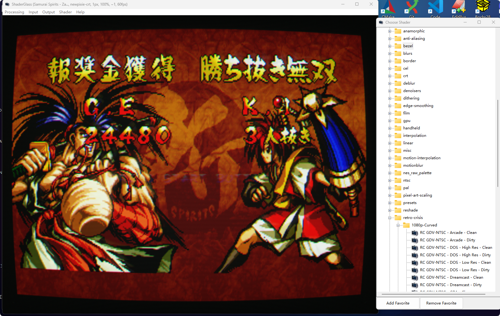Viewport: 500px width, 316px height.
Task: Open the Shader menu
Action: coord(65,12)
